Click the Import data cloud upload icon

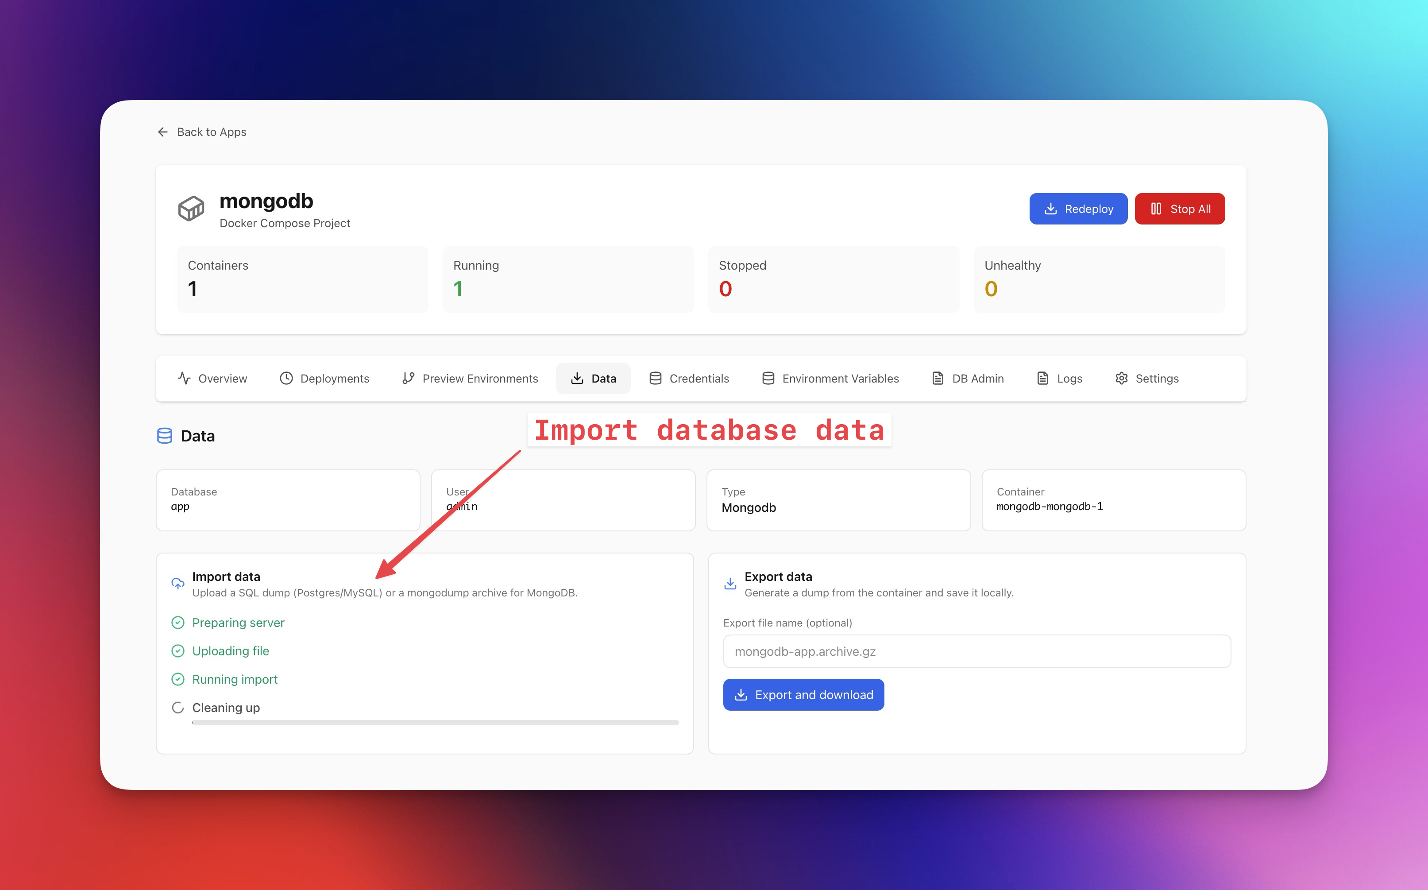(178, 583)
